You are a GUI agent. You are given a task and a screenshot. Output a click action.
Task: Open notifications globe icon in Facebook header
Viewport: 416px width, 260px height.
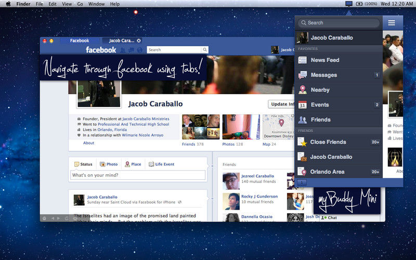click(139, 50)
